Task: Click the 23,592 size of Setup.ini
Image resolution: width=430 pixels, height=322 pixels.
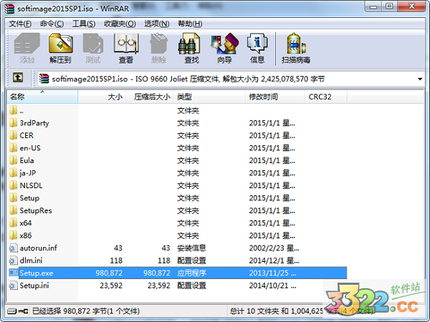Action: pos(111,286)
